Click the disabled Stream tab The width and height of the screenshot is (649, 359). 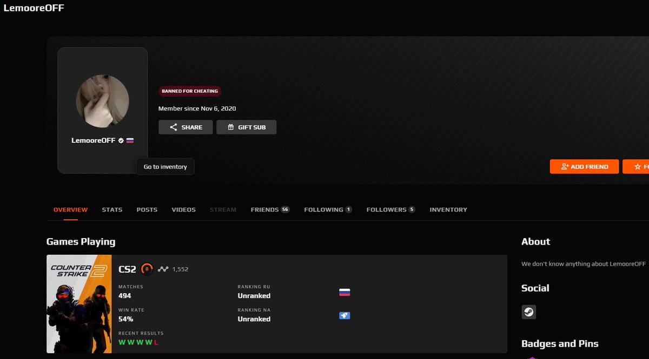pos(223,209)
